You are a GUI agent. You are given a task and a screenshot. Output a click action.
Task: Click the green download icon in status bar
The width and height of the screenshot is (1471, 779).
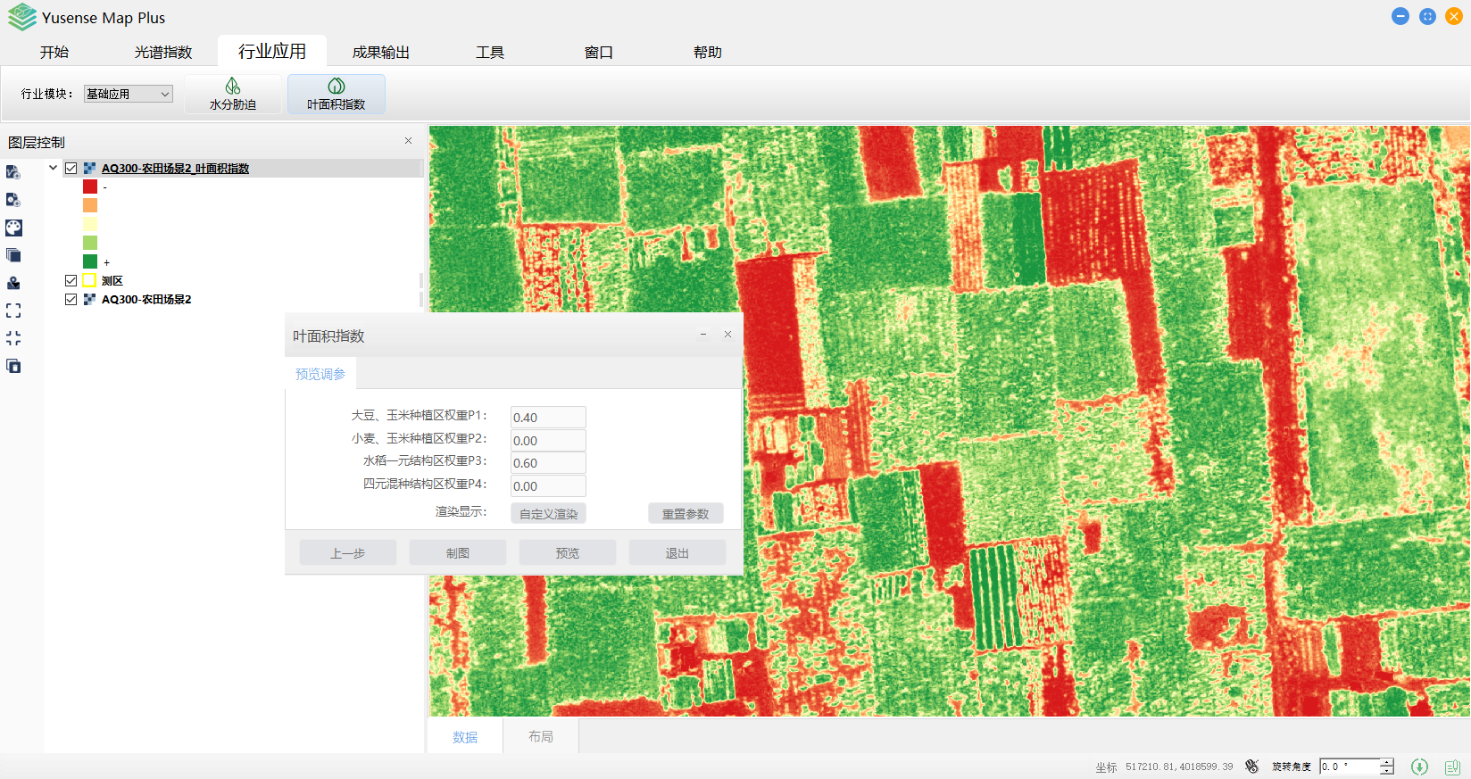(1419, 767)
